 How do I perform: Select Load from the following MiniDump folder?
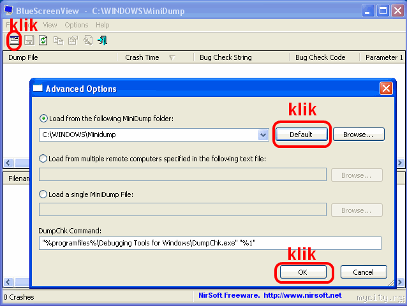point(43,119)
